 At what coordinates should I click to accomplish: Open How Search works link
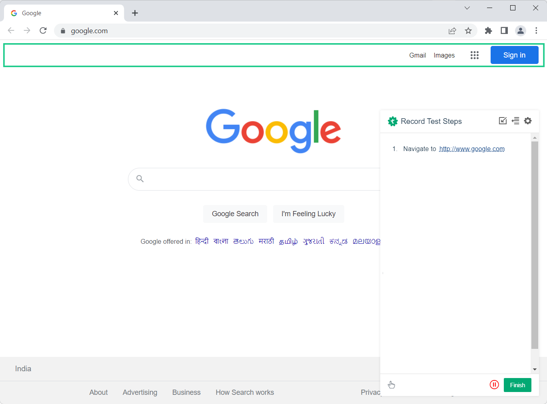pos(245,392)
